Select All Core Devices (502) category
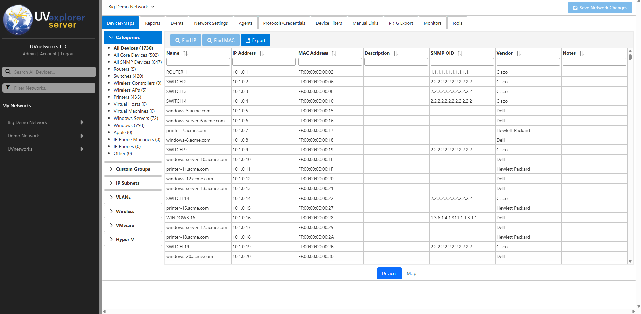The height and width of the screenshot is (314, 641). click(x=136, y=55)
